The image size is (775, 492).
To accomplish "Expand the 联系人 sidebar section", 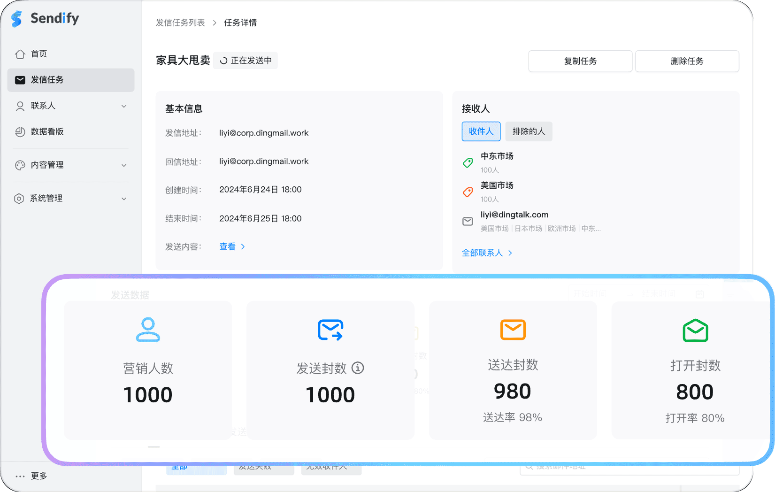I will (124, 106).
